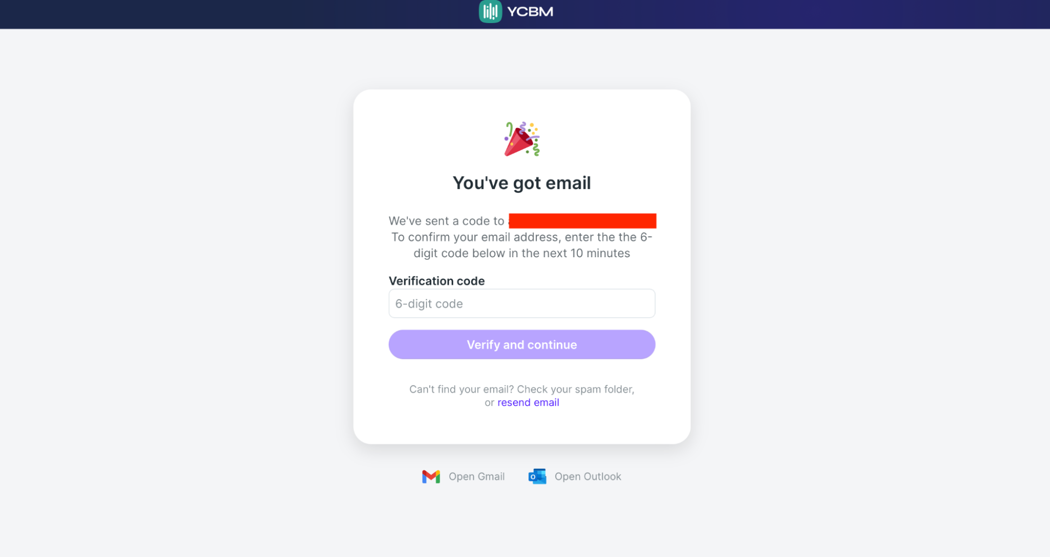The width and height of the screenshot is (1050, 557).
Task: Click the YCBM text in the navigation bar
Action: pos(531,11)
